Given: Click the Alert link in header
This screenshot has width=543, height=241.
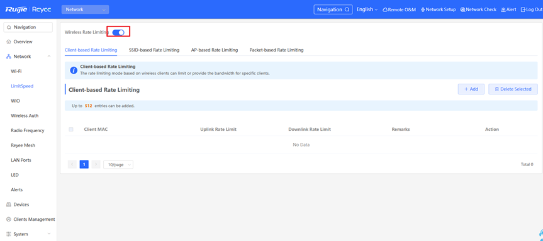Looking at the screenshot, I should tap(509, 9).
